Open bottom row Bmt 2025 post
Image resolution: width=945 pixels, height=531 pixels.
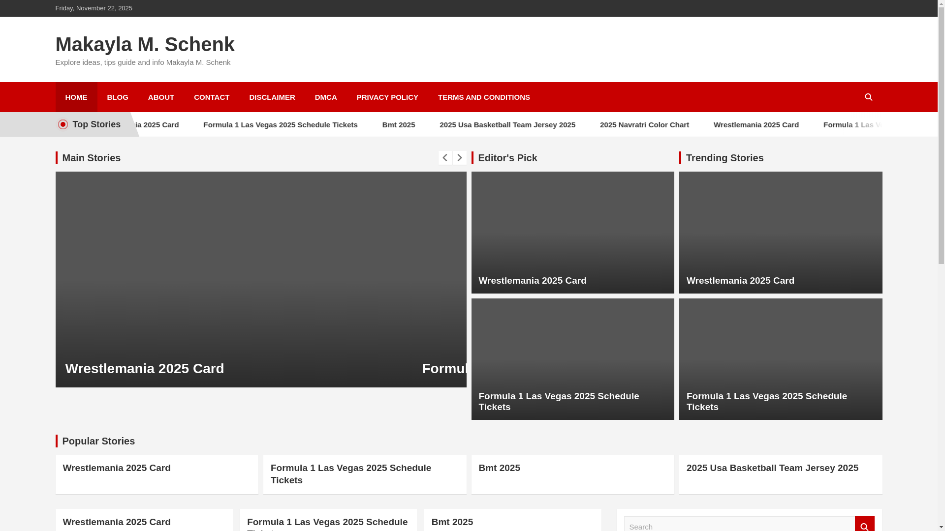tap(452, 522)
